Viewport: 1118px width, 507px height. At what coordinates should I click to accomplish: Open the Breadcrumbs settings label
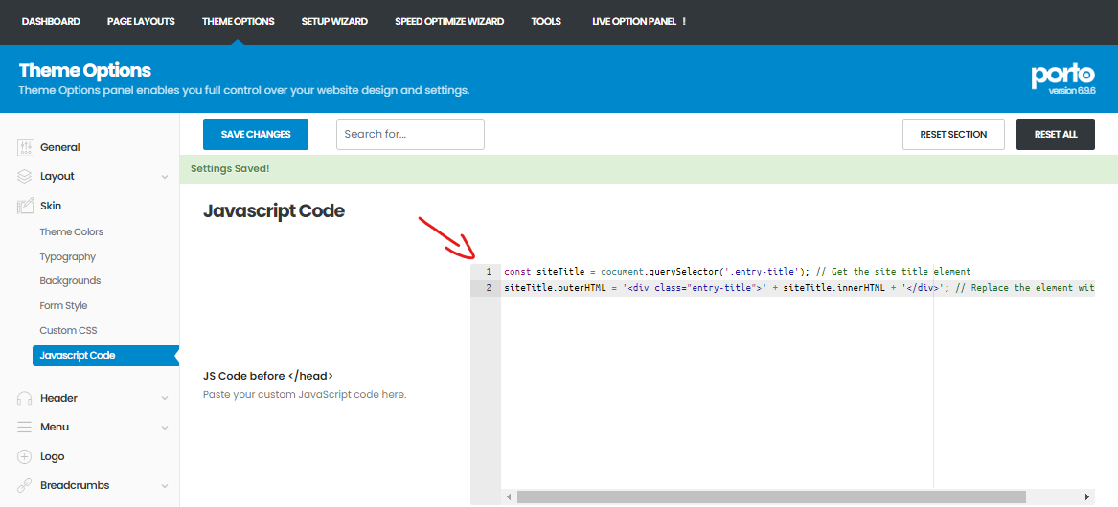point(75,485)
